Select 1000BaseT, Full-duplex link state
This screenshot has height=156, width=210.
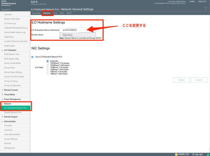point(48,63)
